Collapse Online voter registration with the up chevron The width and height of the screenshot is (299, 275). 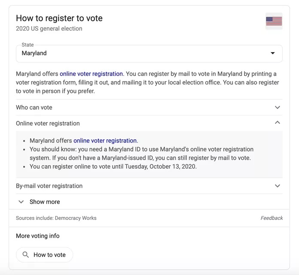pos(277,123)
